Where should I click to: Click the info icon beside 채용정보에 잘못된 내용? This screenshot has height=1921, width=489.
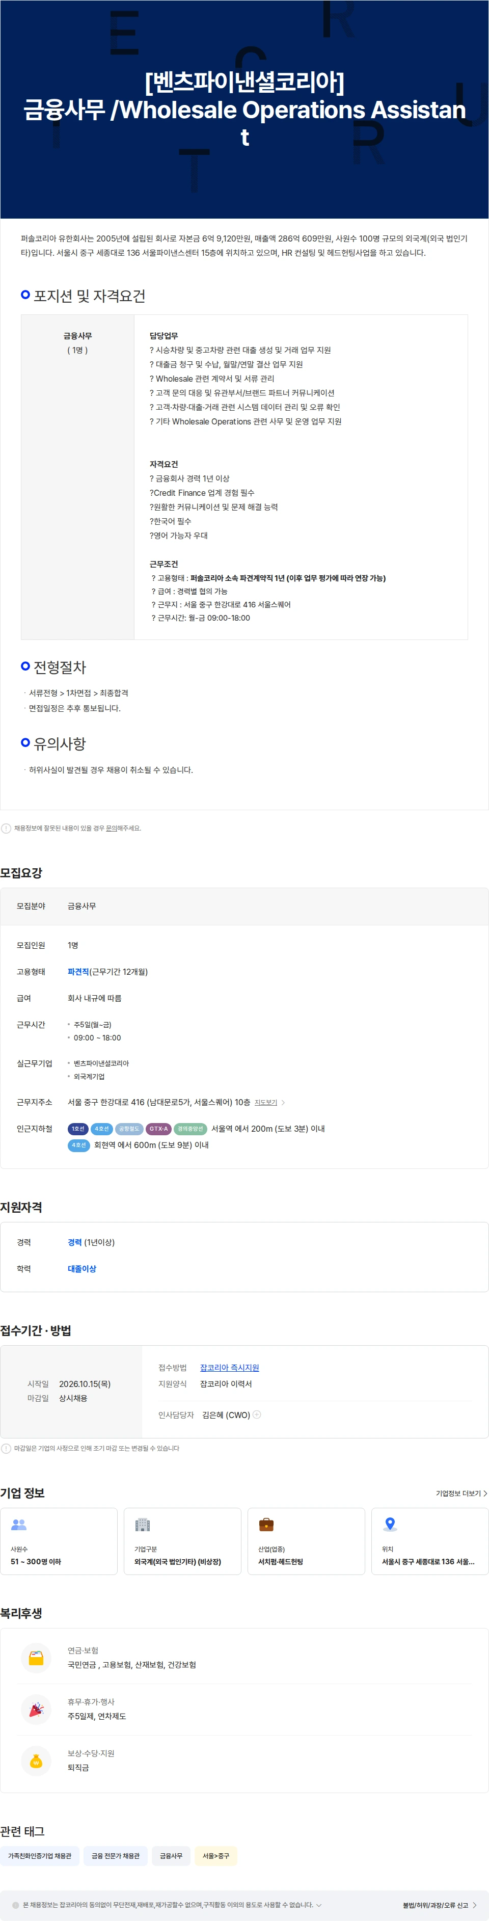click(x=6, y=828)
